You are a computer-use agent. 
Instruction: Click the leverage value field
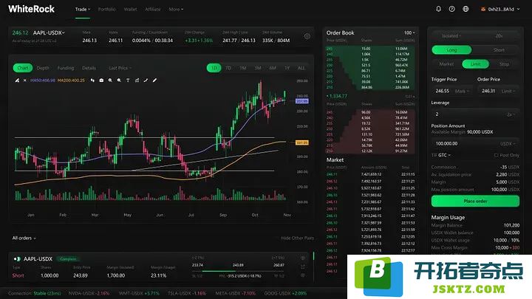tap(475, 114)
